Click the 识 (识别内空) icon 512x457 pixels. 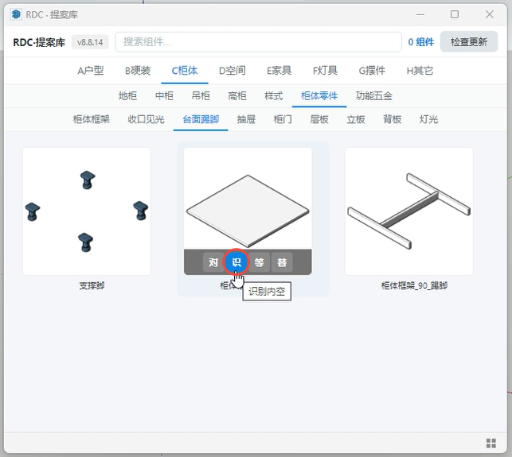click(x=236, y=262)
